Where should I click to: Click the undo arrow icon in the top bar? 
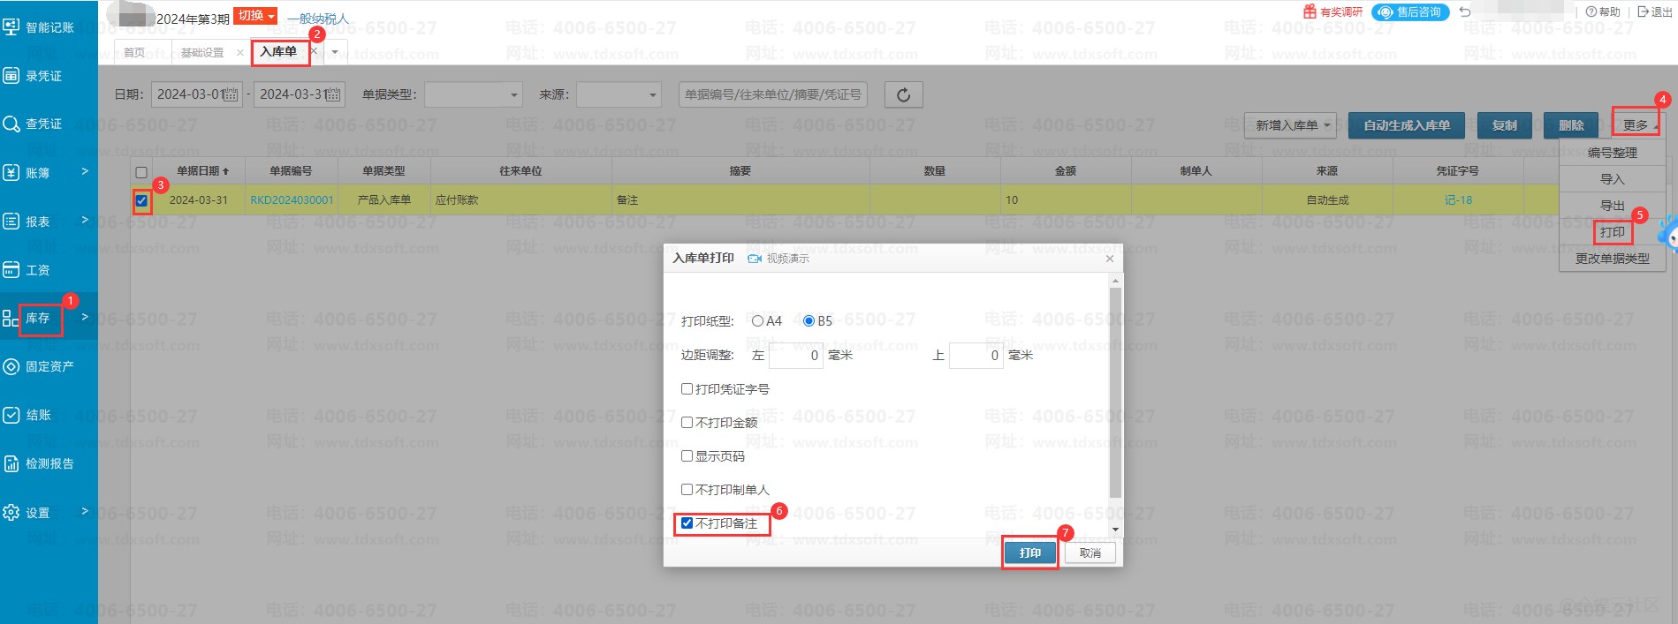click(x=1465, y=11)
